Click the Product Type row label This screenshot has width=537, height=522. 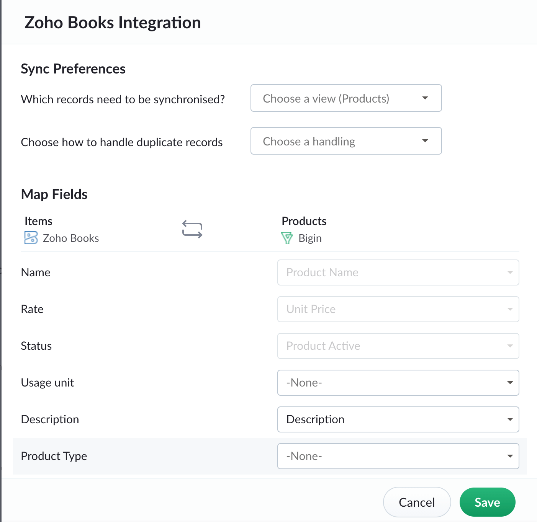click(54, 456)
